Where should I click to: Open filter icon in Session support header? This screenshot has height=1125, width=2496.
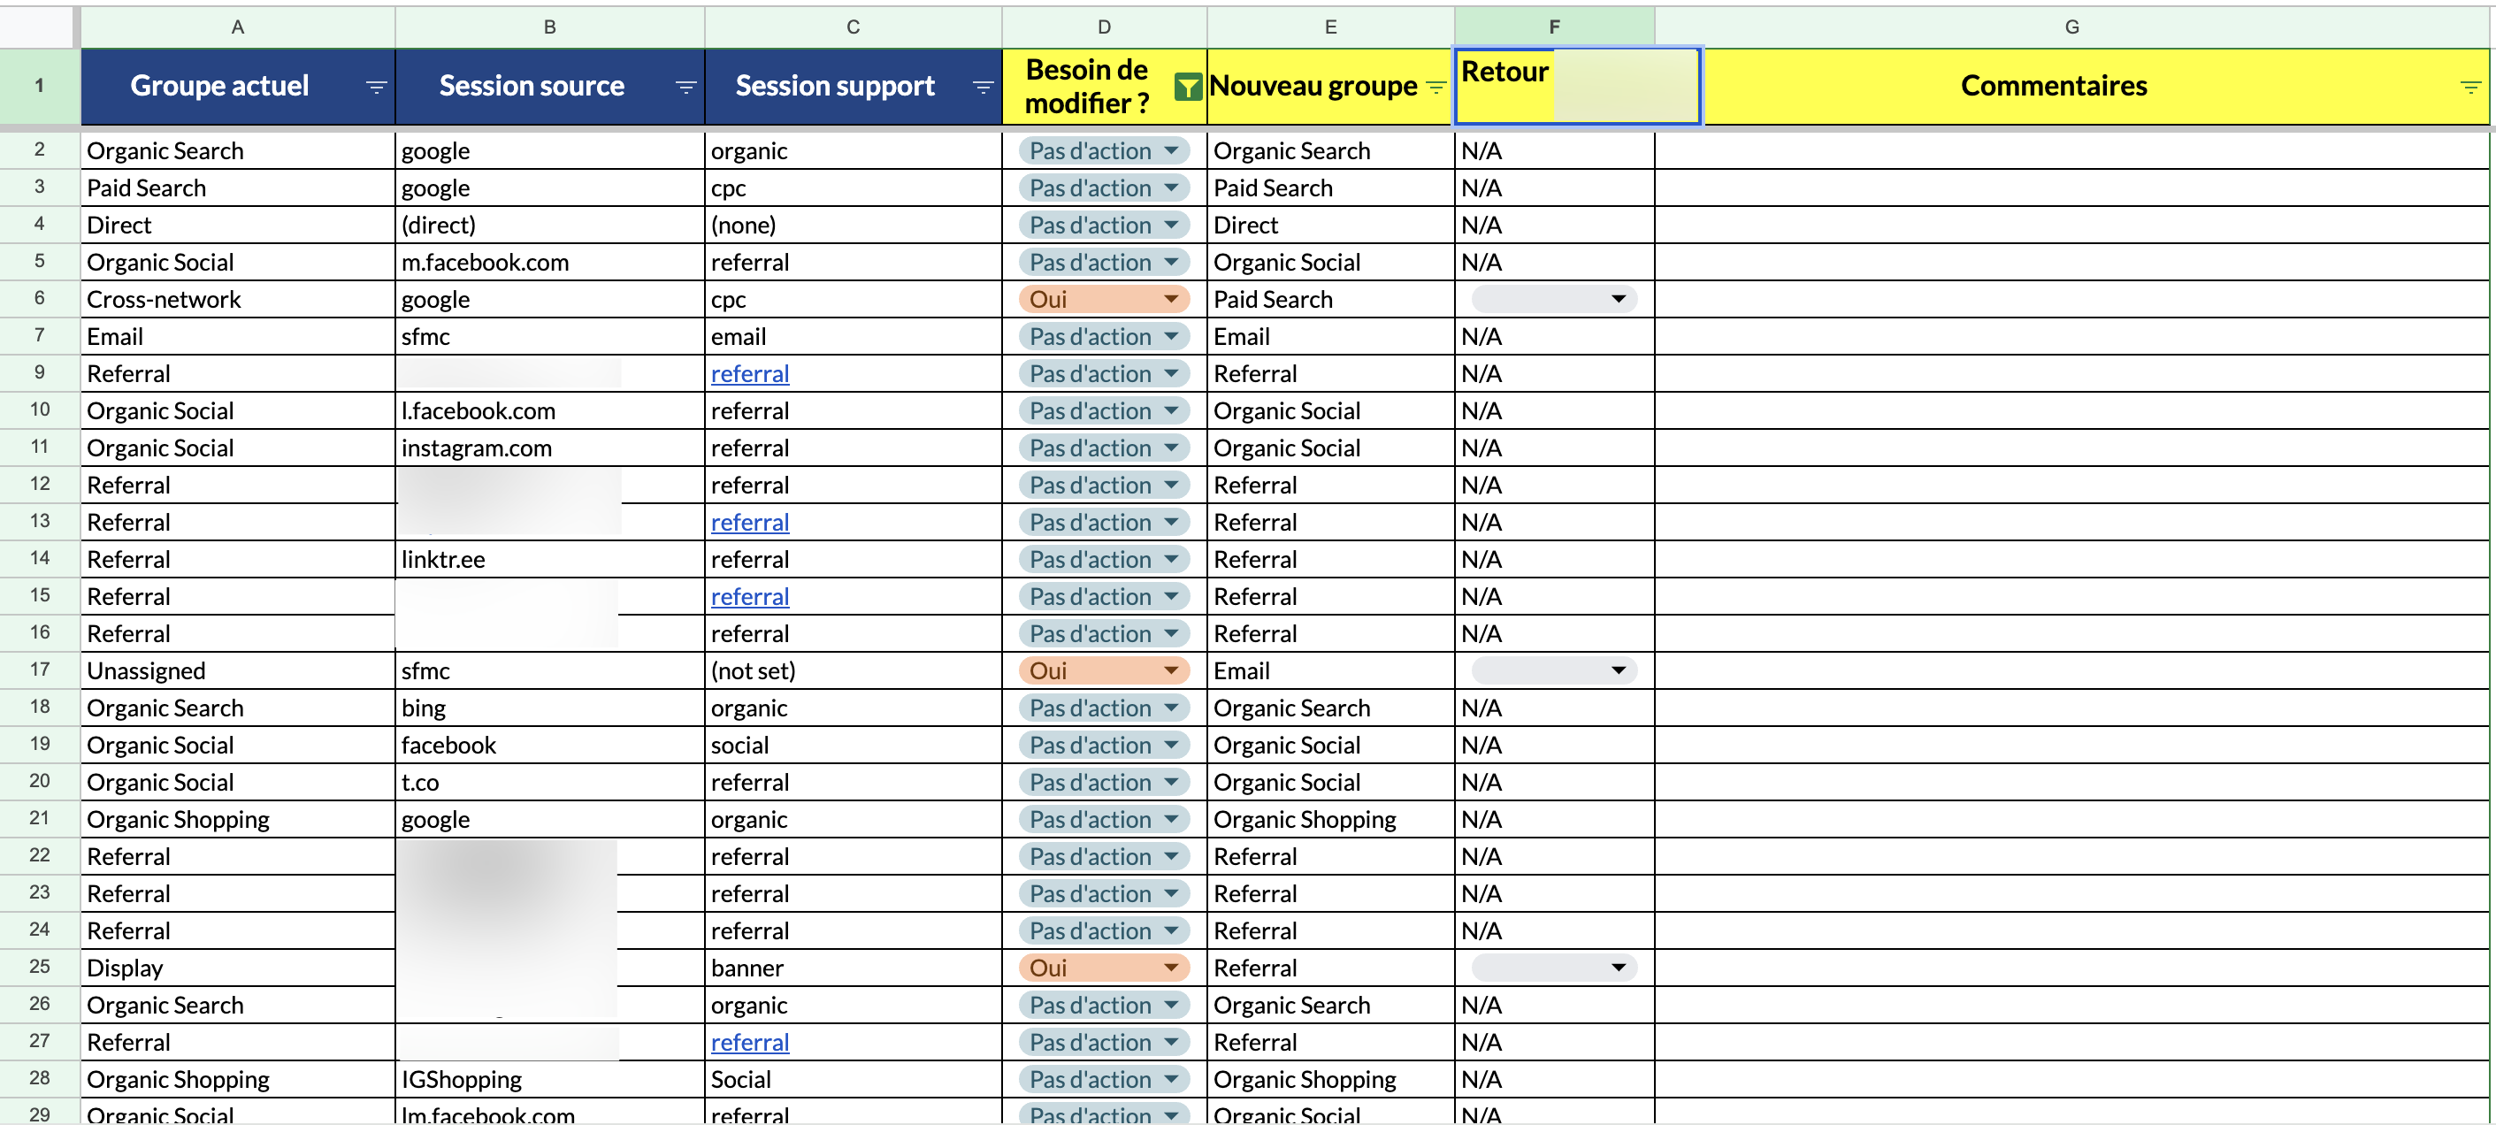(x=983, y=88)
